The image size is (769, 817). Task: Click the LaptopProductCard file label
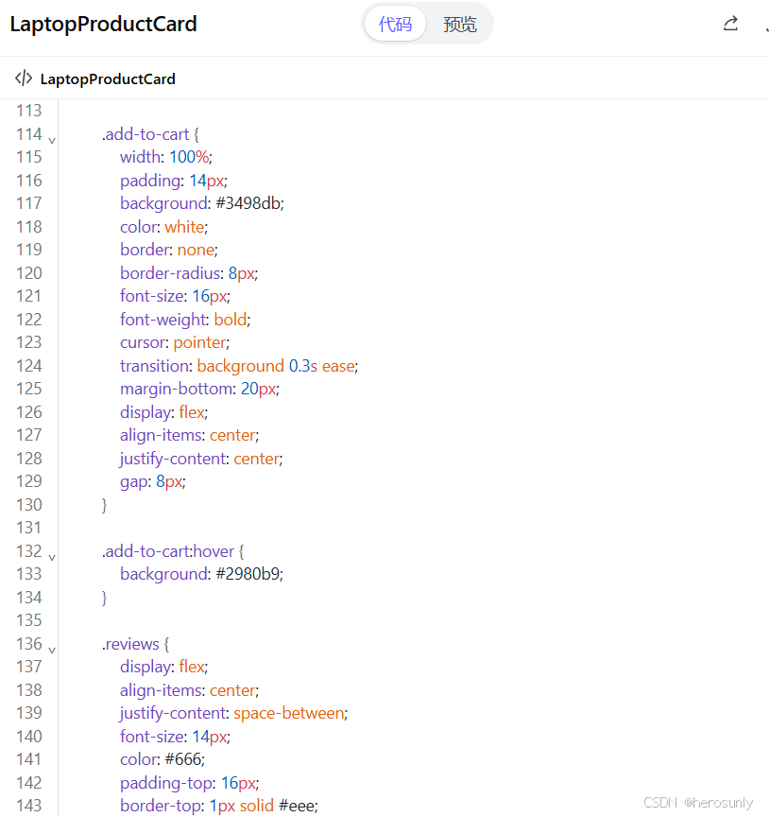point(108,79)
